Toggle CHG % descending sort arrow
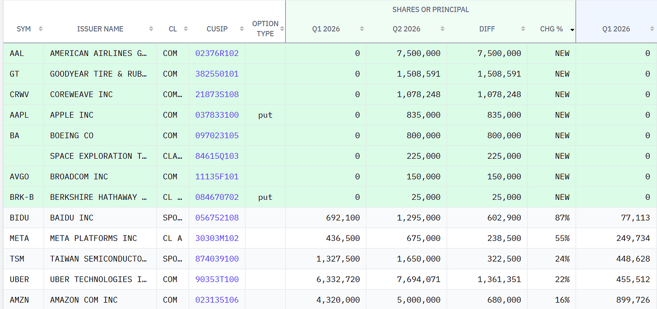The image size is (657, 309). [x=572, y=29]
